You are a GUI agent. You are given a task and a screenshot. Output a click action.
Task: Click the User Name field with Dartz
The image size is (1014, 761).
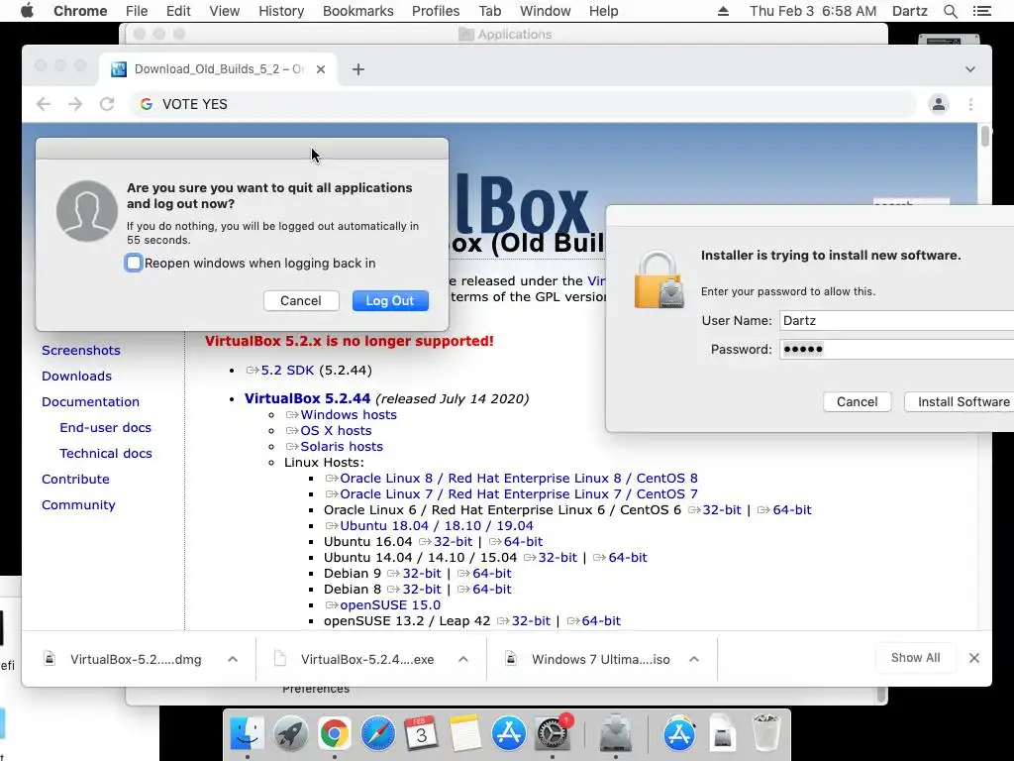[896, 320]
